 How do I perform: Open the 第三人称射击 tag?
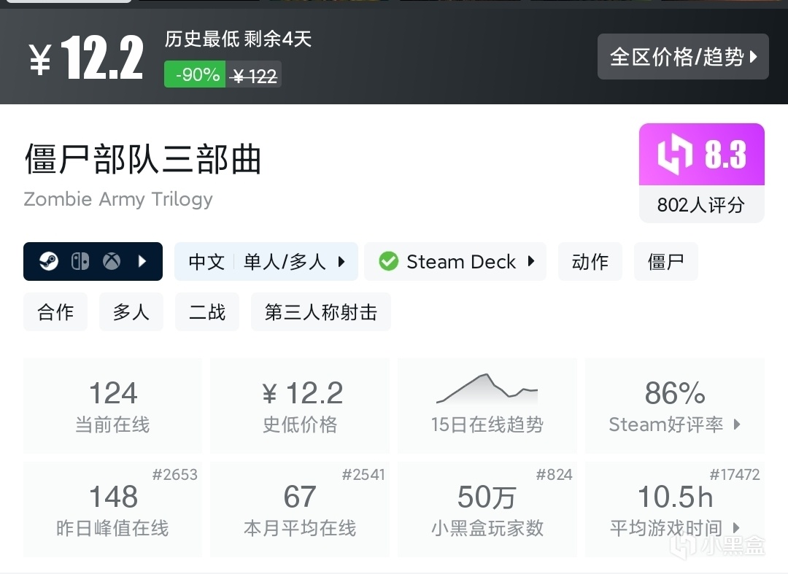point(321,312)
